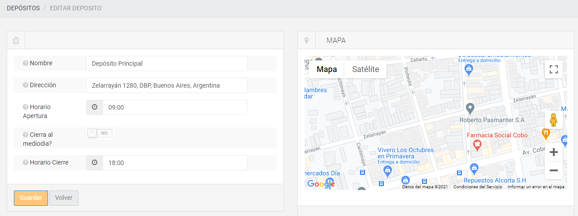Viewport: 578px width, 216px height.
Task: Click the Street View pegman icon
Action: (x=553, y=120)
